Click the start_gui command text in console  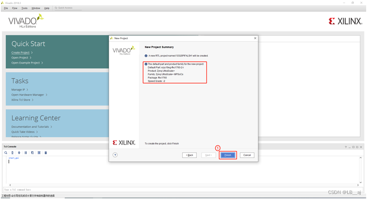click(x=14, y=158)
